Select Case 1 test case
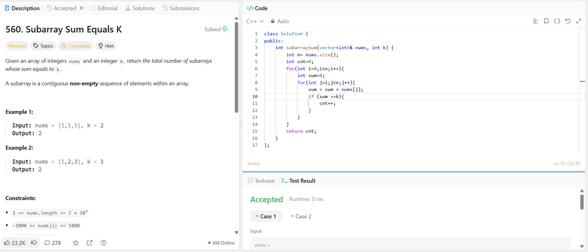The width and height of the screenshot is (588, 252). 266,216
